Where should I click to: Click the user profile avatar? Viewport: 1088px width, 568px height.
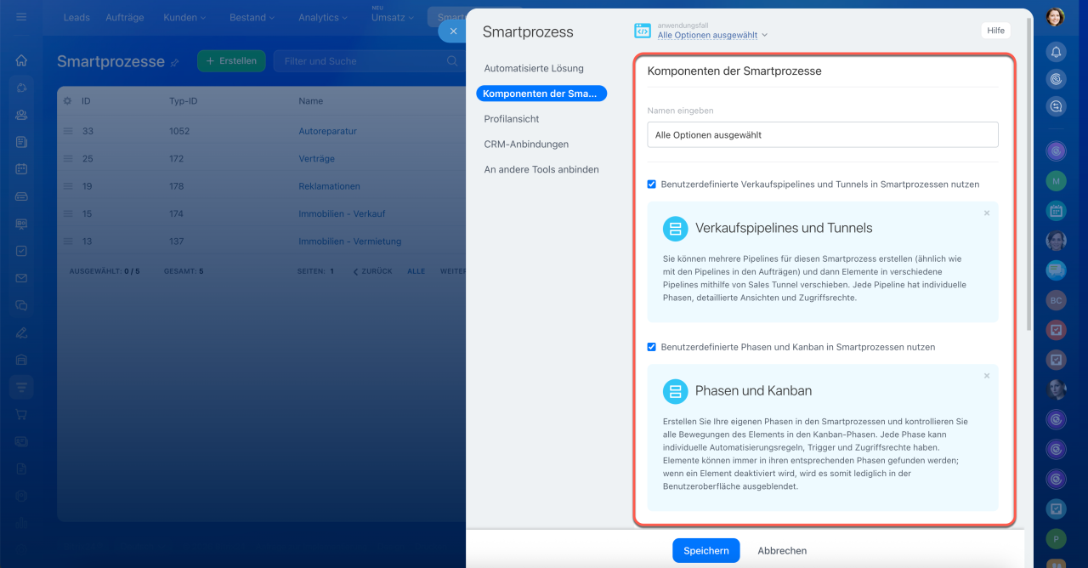(x=1056, y=17)
